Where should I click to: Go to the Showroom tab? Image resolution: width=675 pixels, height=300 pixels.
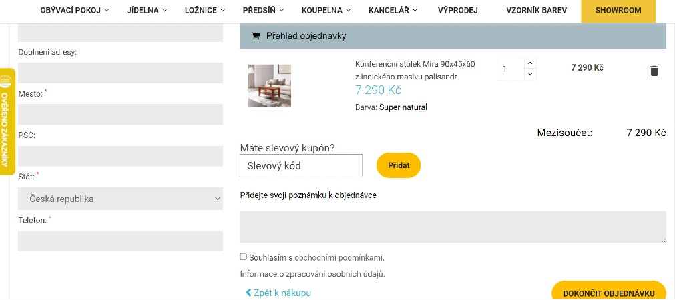(618, 11)
